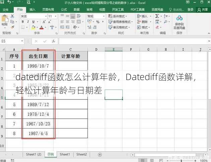Viewport: 211px width, 162px height.
Task: Open the 单元格样式 cell styles dropdown
Action: (x=119, y=27)
